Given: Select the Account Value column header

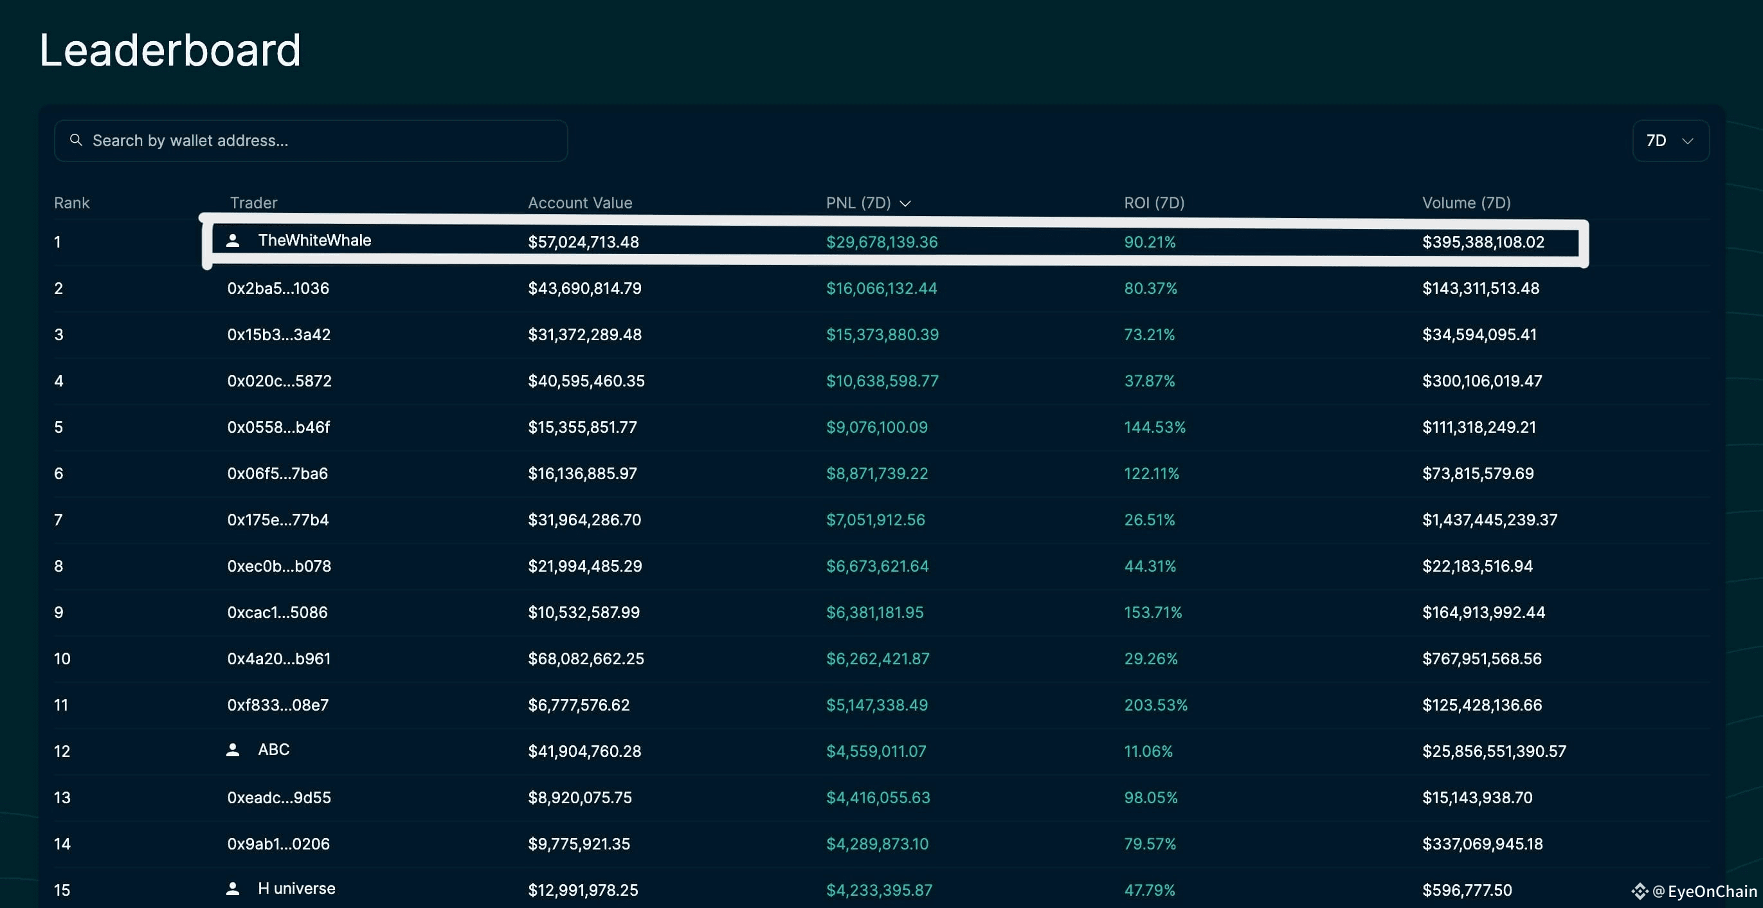Looking at the screenshot, I should pyautogui.click(x=580, y=203).
